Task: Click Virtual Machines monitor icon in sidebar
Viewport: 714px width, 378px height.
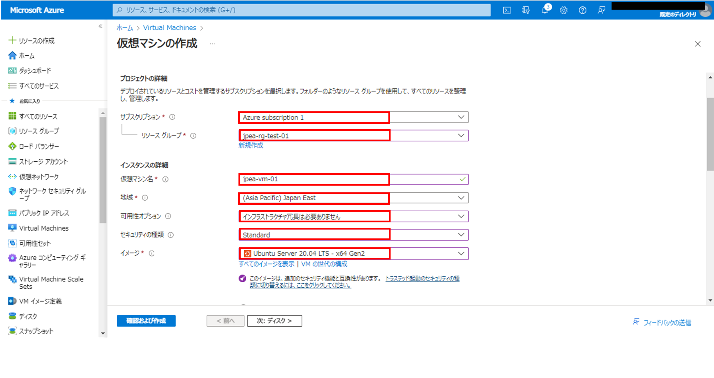Action: pyautogui.click(x=12, y=228)
